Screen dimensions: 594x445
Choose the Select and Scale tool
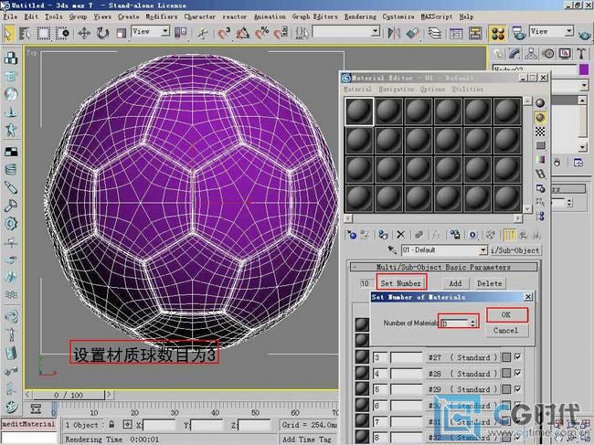point(121,33)
